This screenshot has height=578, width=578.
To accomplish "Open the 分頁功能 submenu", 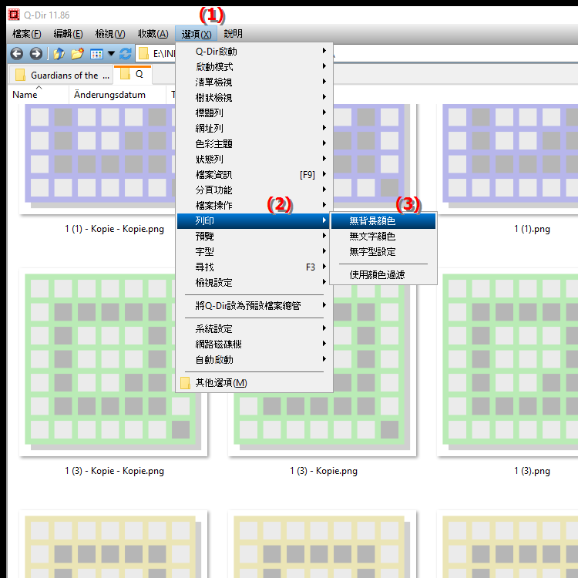I will (254, 190).
